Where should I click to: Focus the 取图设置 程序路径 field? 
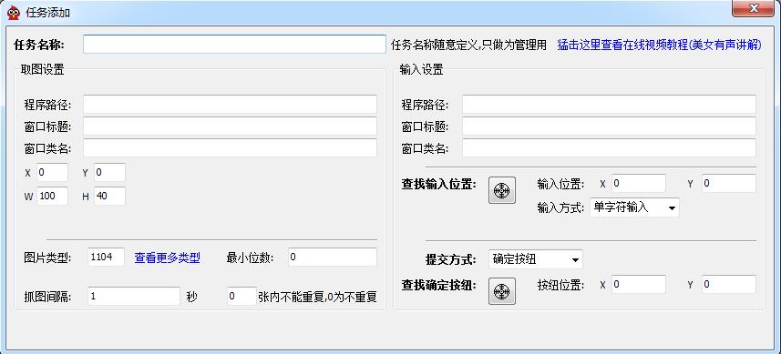pos(231,105)
